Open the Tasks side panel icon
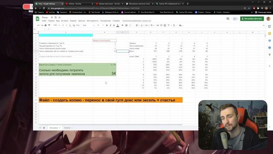The image size is (273, 154). click(270, 41)
